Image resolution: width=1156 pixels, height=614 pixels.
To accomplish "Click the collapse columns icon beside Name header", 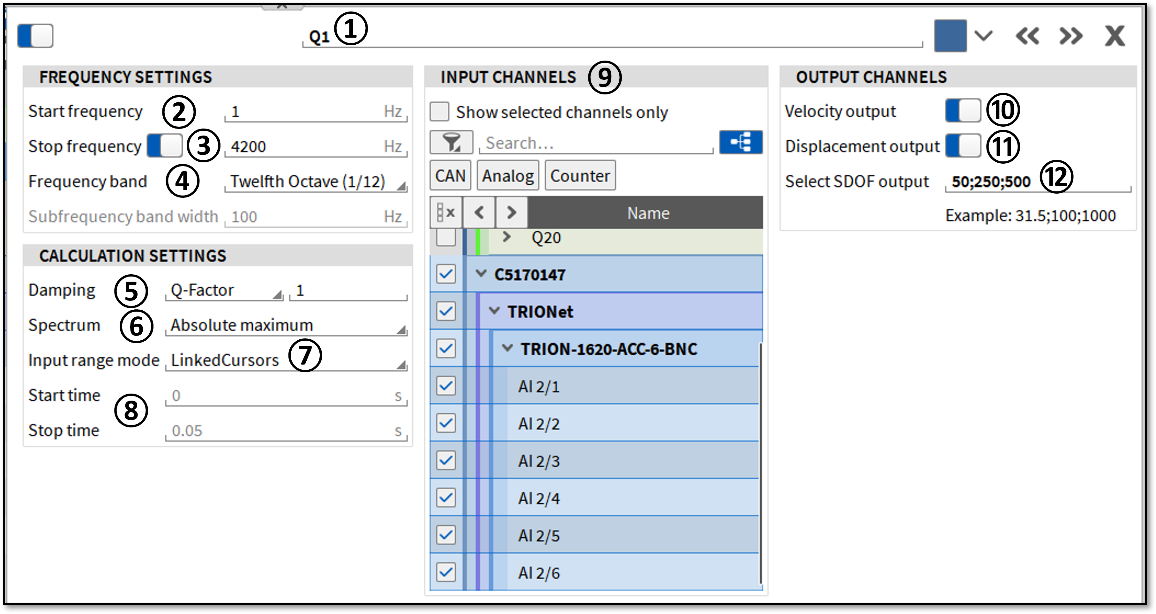I will click(446, 212).
